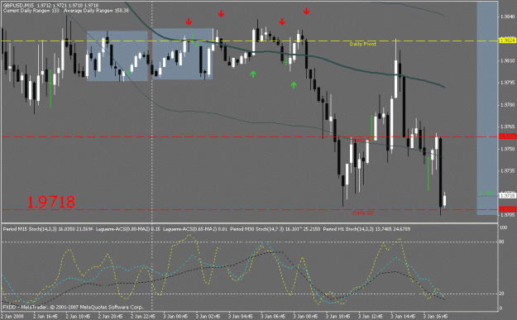Click the yellow Daily Pivot label
This screenshot has height=320, width=517.
pyautogui.click(x=362, y=44)
